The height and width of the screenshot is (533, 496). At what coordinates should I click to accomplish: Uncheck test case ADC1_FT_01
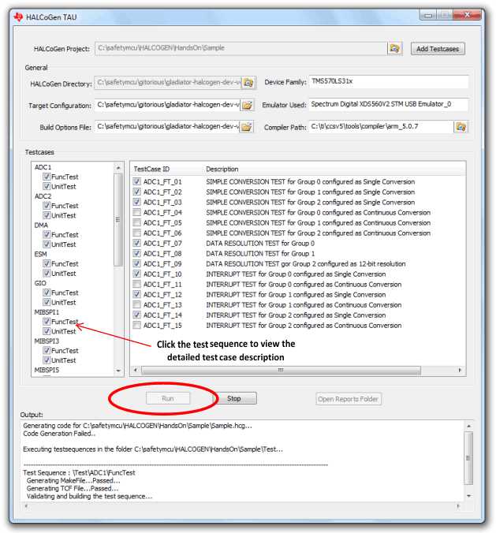[136, 181]
